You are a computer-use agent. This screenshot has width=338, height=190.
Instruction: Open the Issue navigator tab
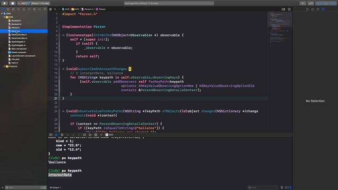click(24, 9)
